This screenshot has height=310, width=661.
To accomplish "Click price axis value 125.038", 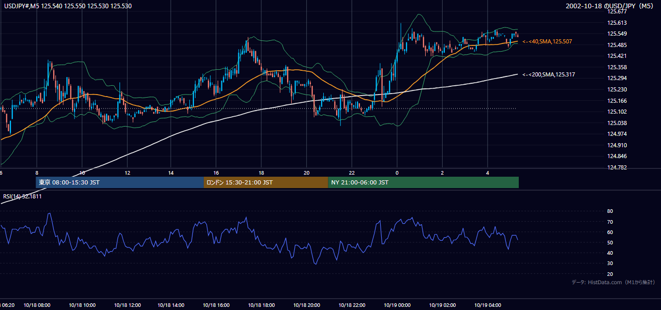I will click(617, 123).
